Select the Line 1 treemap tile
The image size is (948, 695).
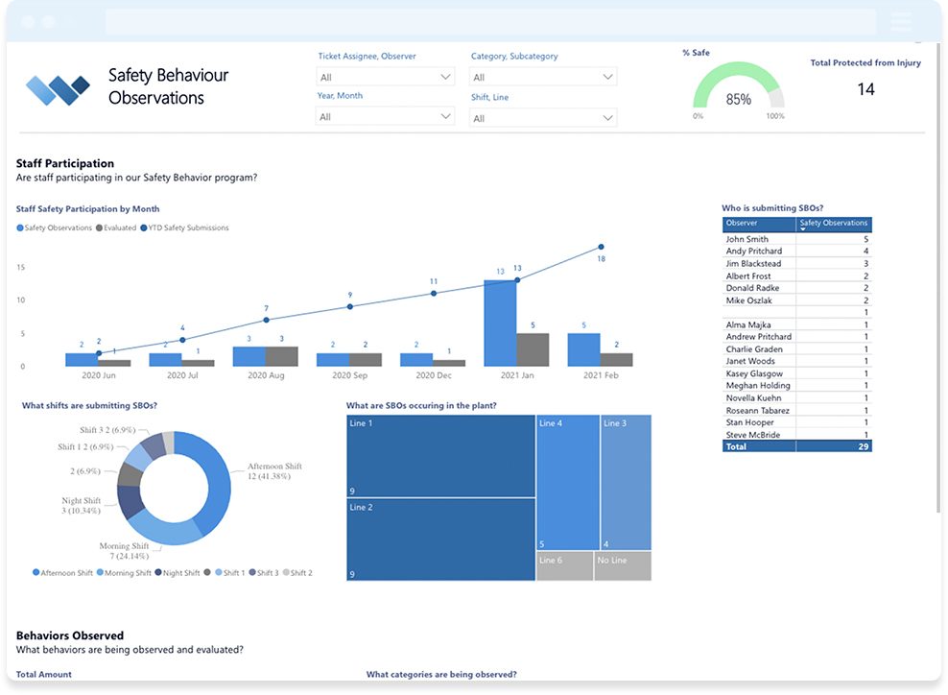(440, 456)
